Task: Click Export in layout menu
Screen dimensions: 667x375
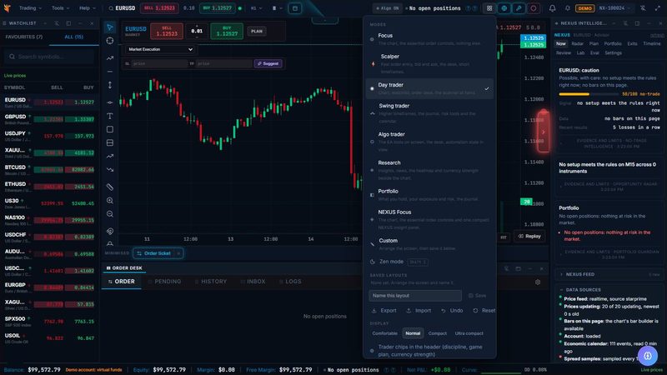Action: pos(384,310)
